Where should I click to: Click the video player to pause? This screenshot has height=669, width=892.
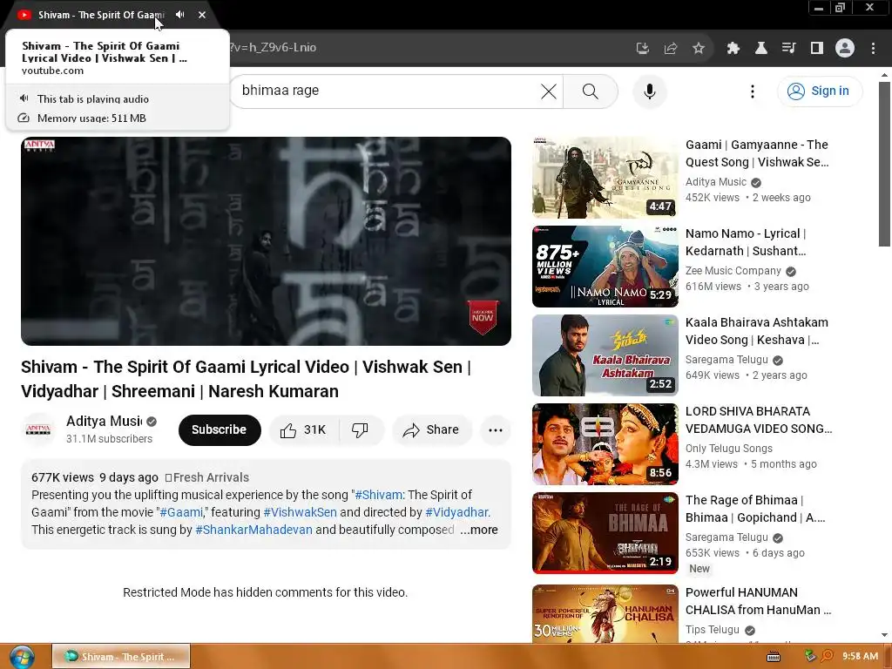tap(266, 241)
